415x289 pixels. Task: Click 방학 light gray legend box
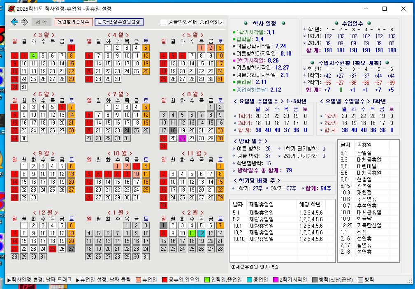click(360, 280)
